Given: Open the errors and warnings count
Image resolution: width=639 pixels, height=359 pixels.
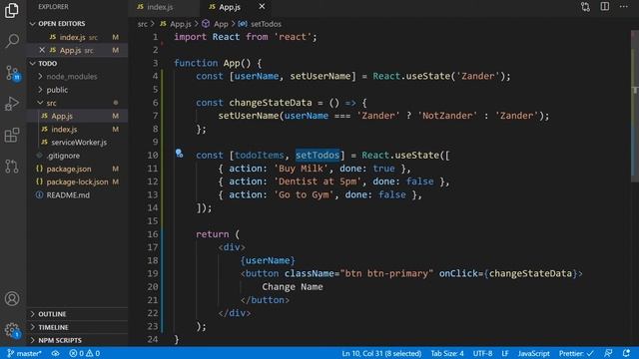Looking at the screenshot, I should click(x=84, y=353).
